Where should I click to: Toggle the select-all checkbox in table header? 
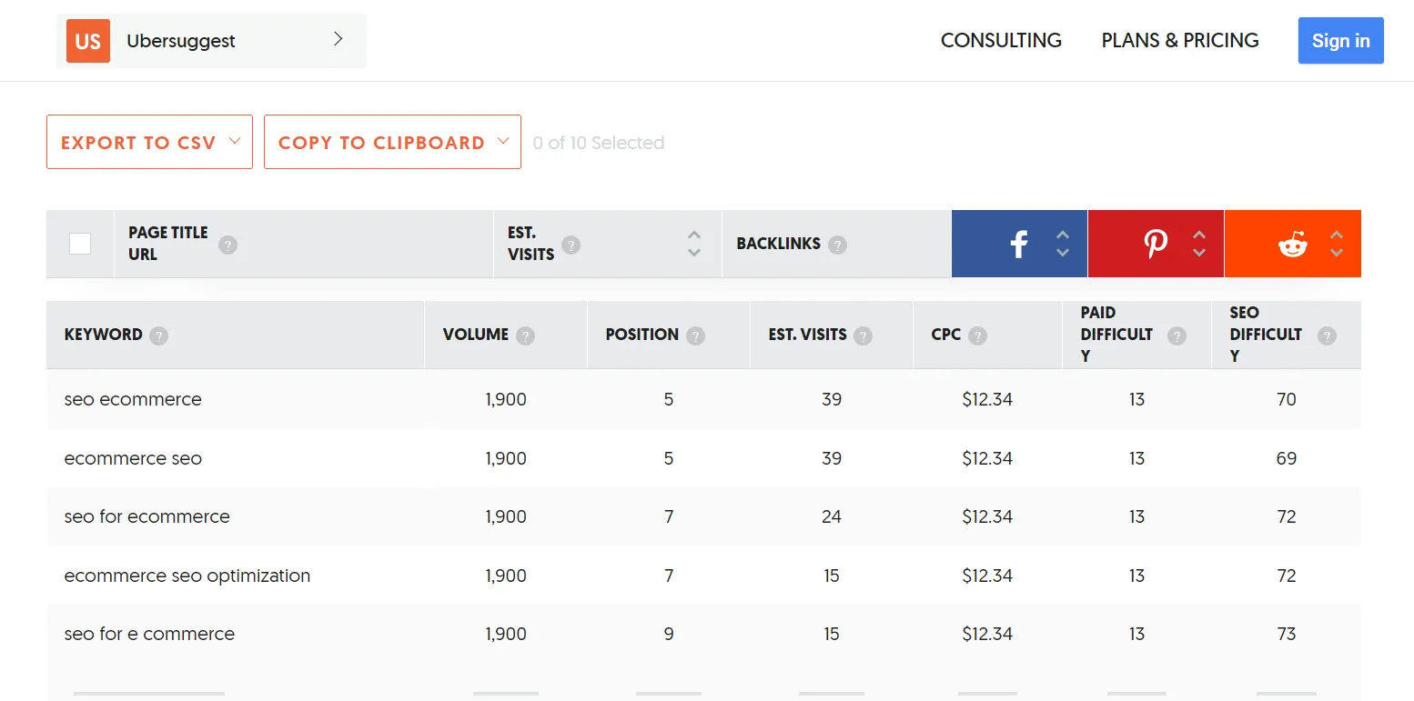point(80,244)
